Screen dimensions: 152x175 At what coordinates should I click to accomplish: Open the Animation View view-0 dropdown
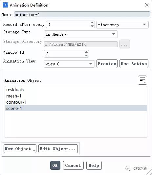pos(69,64)
